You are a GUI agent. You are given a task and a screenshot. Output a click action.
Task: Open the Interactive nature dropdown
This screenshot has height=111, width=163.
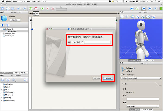143,106
